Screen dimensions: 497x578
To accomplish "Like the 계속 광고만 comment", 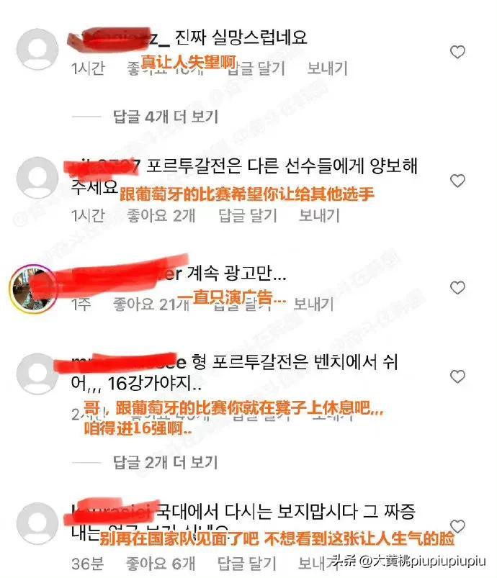I will pos(457,287).
